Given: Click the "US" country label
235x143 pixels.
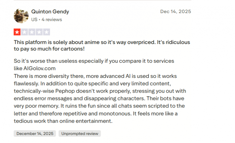Looking at the screenshot, I should tap(34, 19).
